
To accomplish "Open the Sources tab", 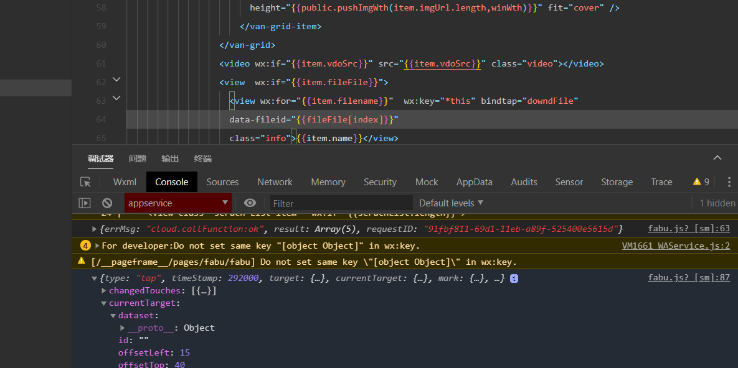I will point(222,182).
